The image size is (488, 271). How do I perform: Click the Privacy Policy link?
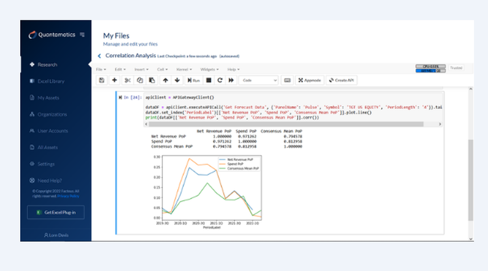pyautogui.click(x=68, y=196)
